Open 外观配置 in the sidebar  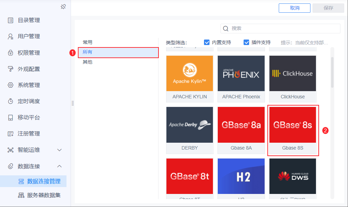[29, 69]
